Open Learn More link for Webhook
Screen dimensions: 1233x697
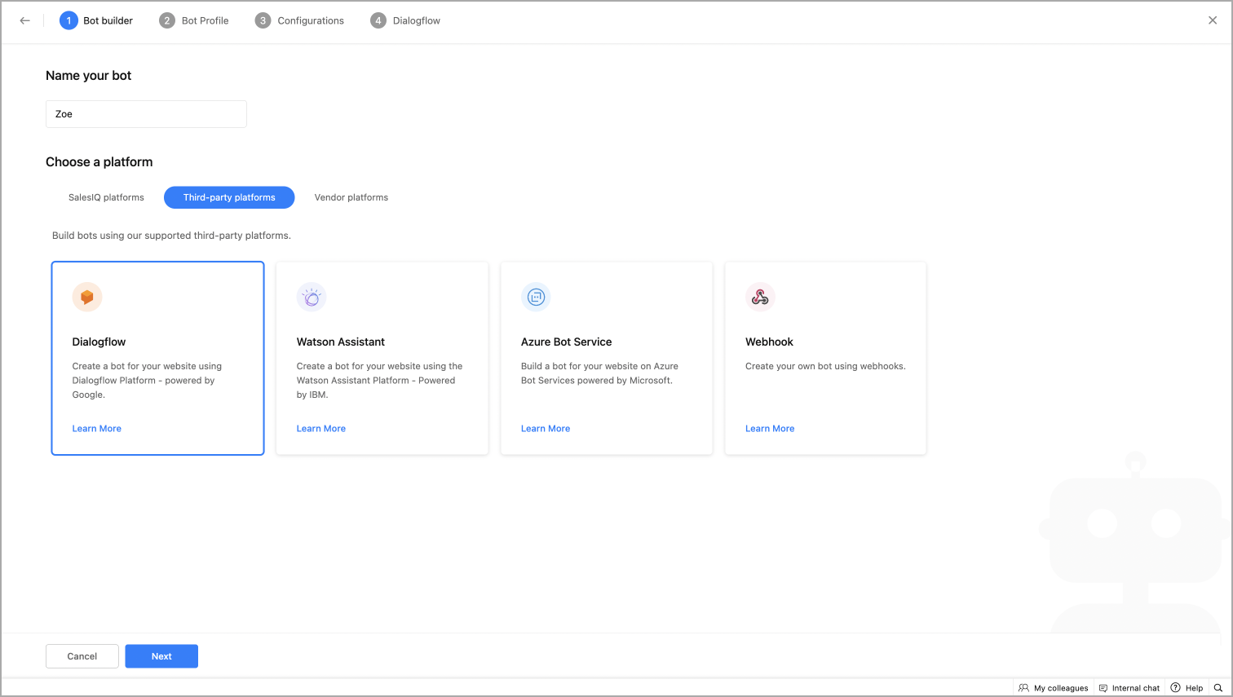[x=770, y=429]
